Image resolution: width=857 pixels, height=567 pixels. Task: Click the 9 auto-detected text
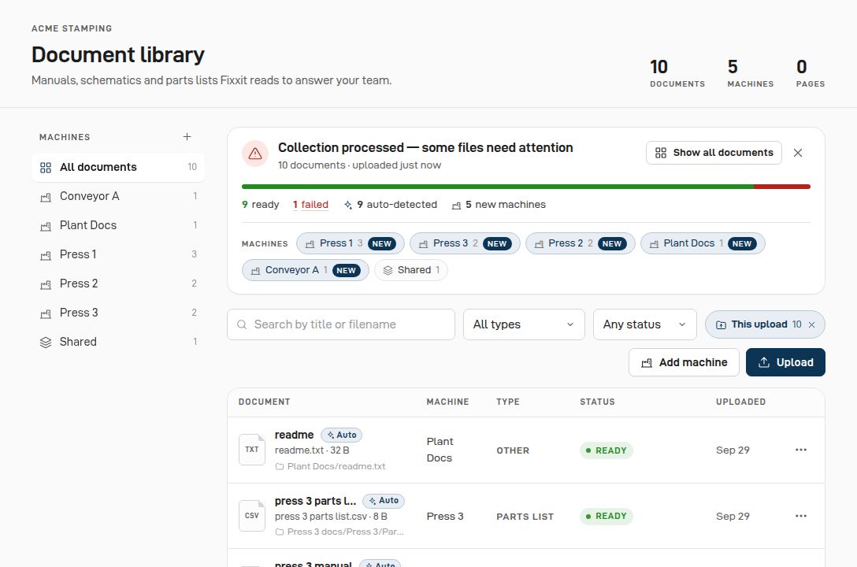coord(391,204)
